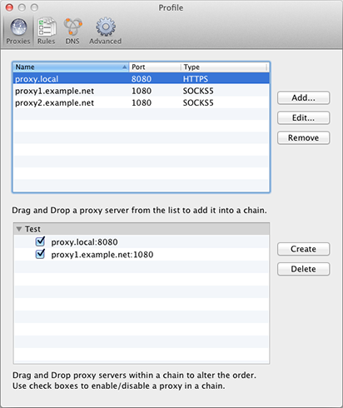Screen dimensions: 343x408
Task: Open the Proxies globe icon pane
Action: point(18,31)
